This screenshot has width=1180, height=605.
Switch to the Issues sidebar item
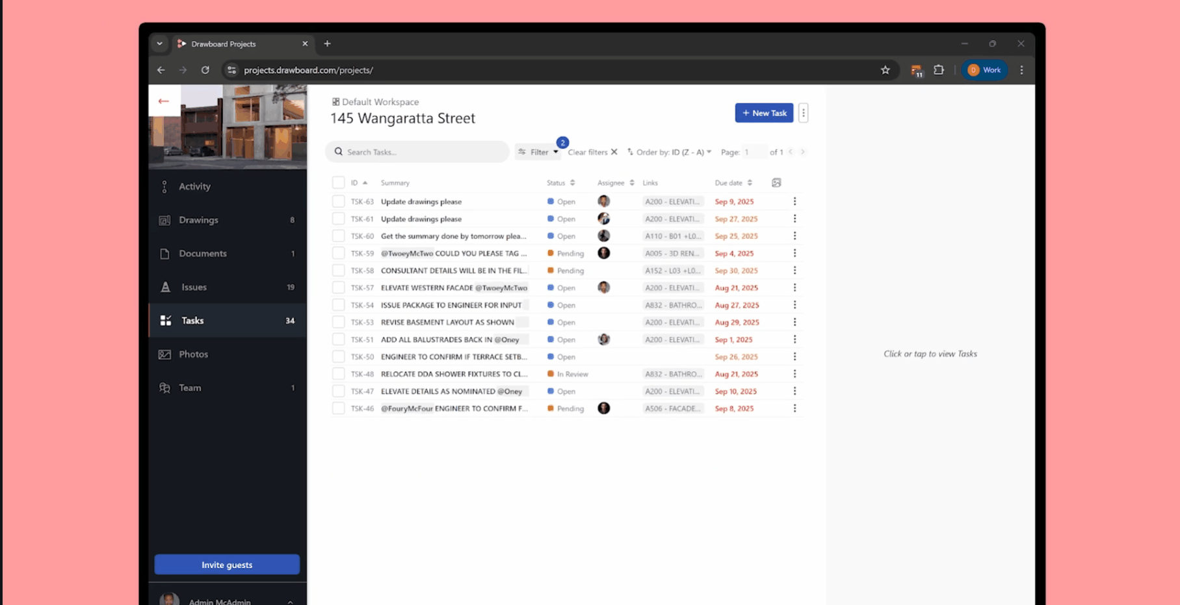click(x=228, y=287)
